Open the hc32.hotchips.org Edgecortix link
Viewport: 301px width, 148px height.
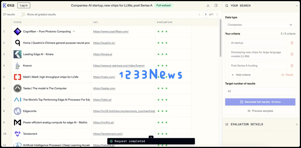(124, 111)
